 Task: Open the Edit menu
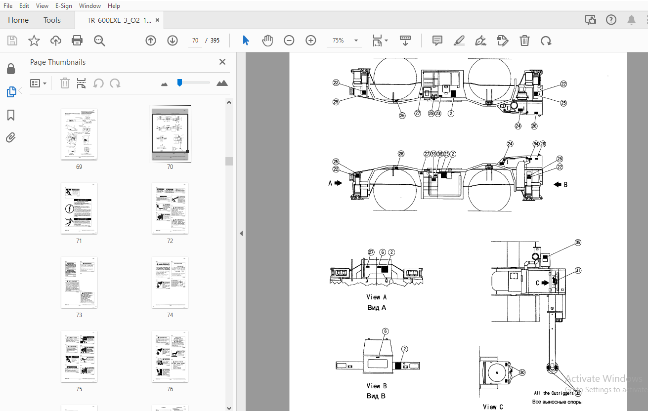(x=24, y=5)
